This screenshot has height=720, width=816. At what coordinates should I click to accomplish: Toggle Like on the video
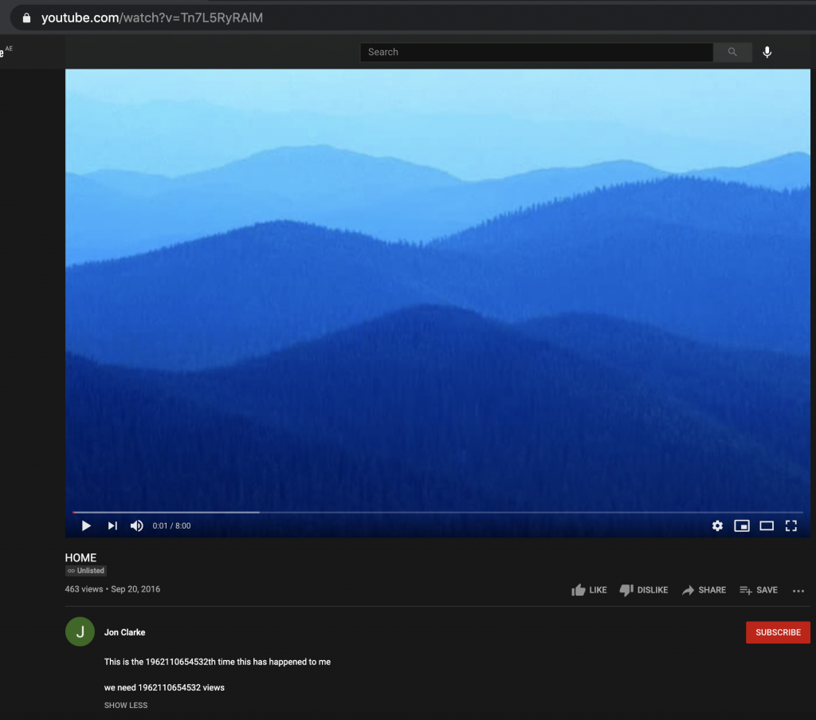(x=589, y=590)
